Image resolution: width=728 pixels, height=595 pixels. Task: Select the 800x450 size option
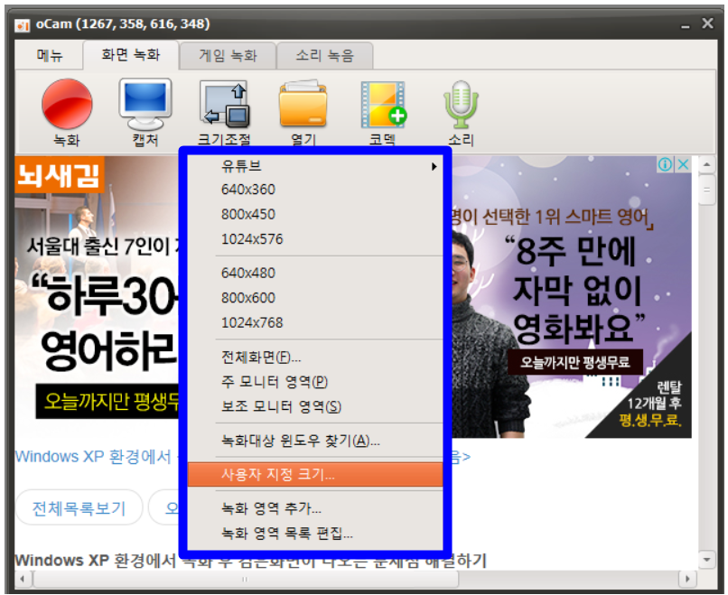[x=315, y=214]
